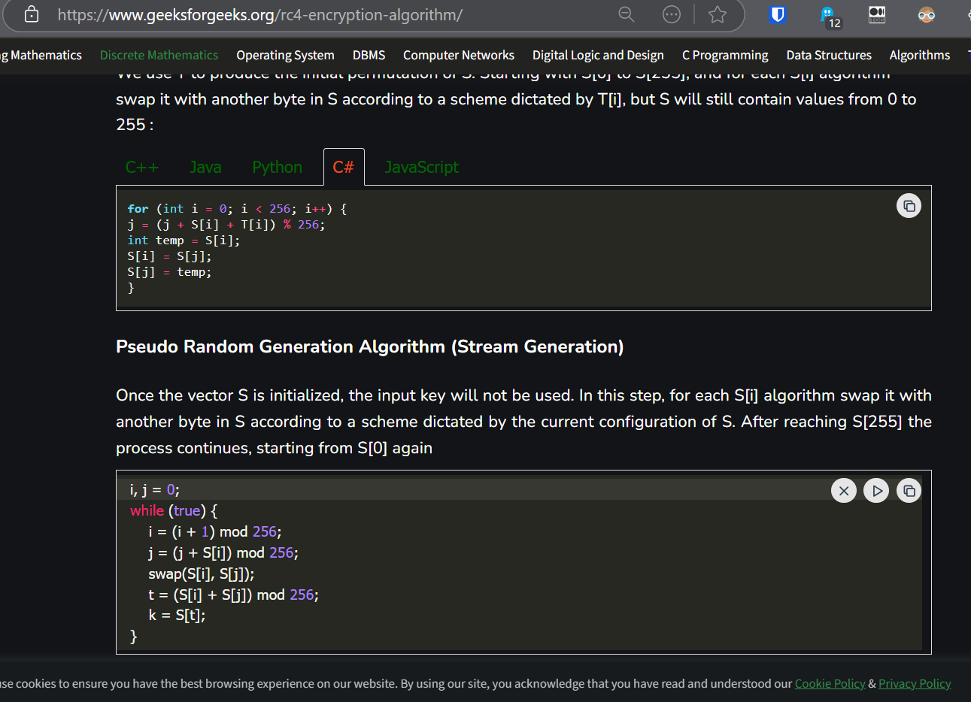Go to Computer Networks in the navbar

[x=458, y=56]
